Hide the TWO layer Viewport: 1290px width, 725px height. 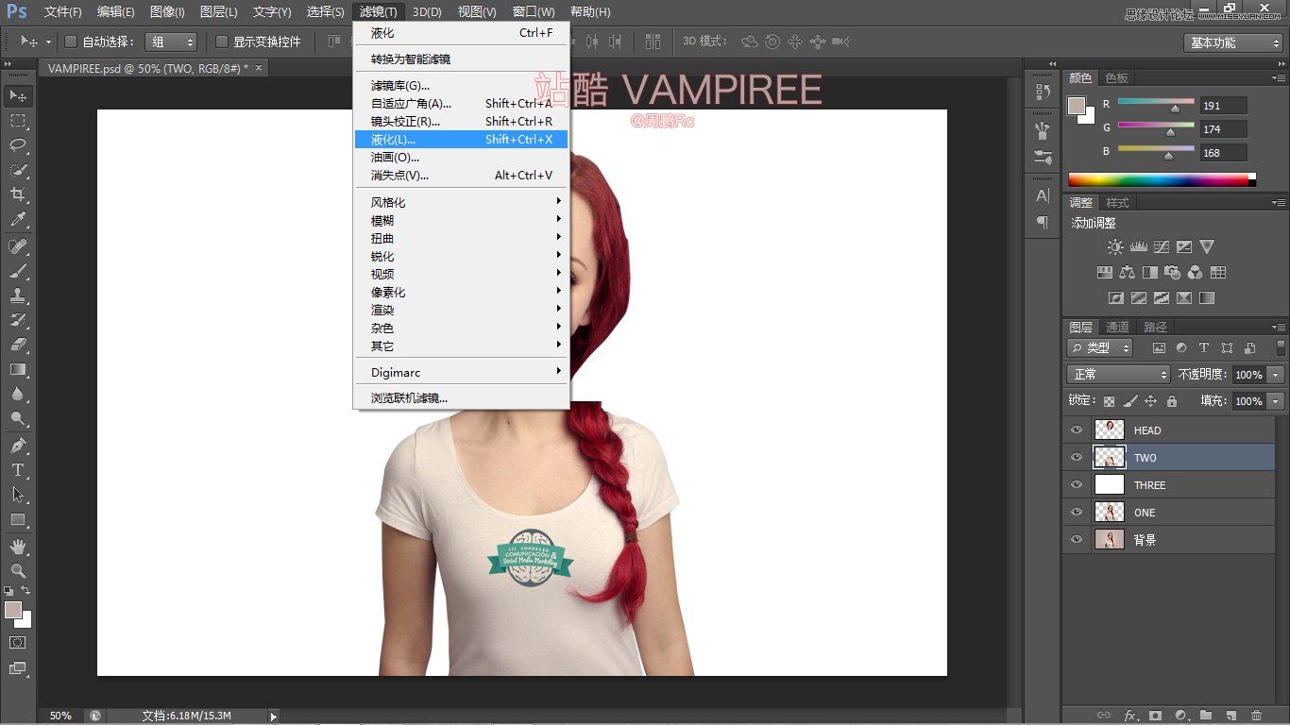coord(1076,457)
